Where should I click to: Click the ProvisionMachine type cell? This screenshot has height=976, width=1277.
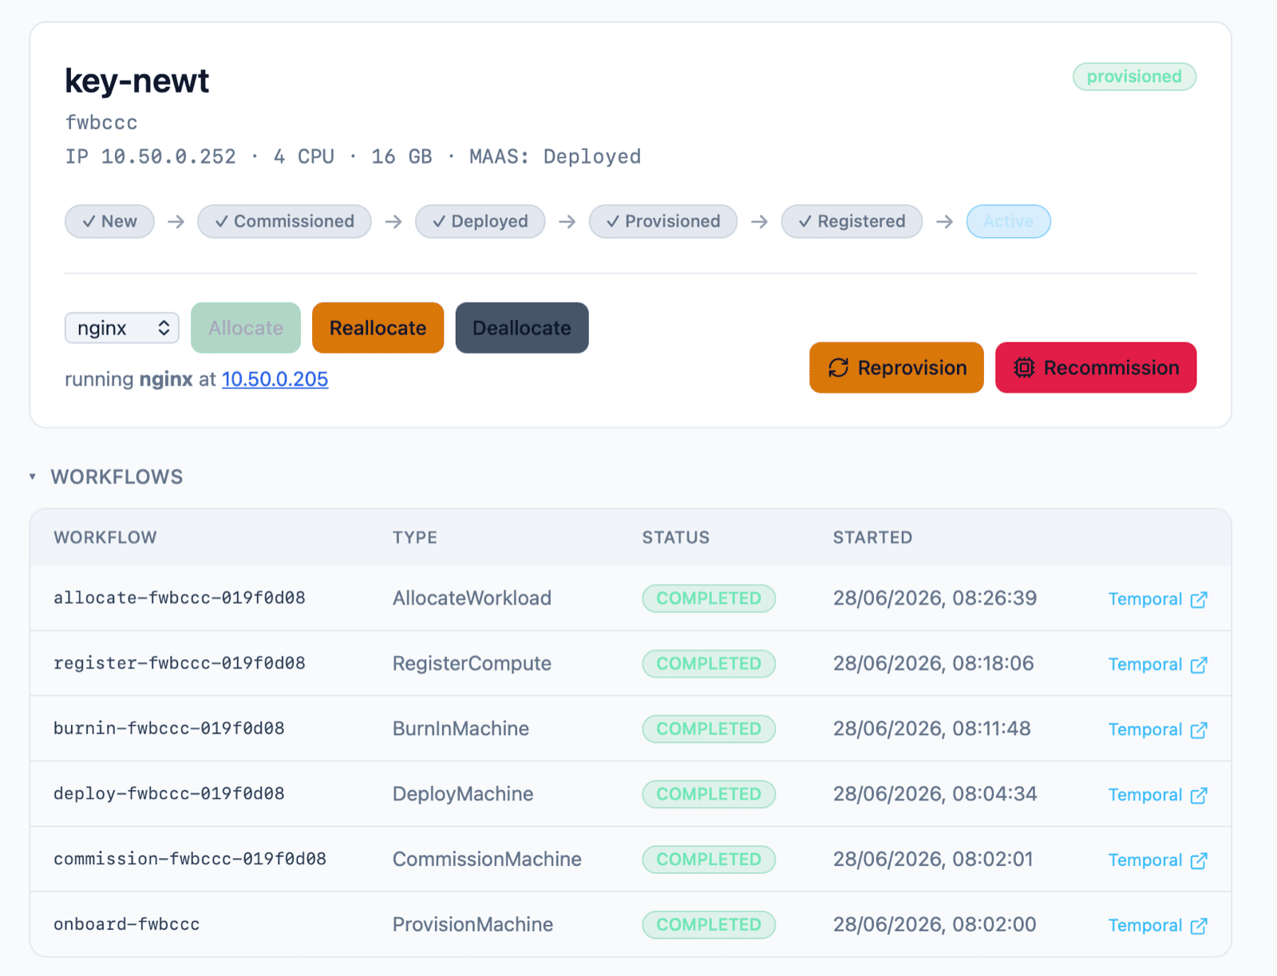pos(472,925)
